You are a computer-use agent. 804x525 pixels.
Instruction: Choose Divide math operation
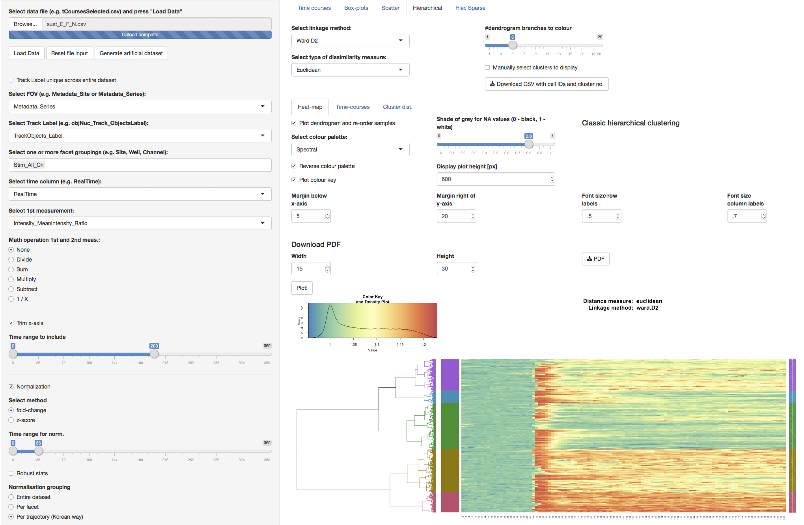[11, 260]
